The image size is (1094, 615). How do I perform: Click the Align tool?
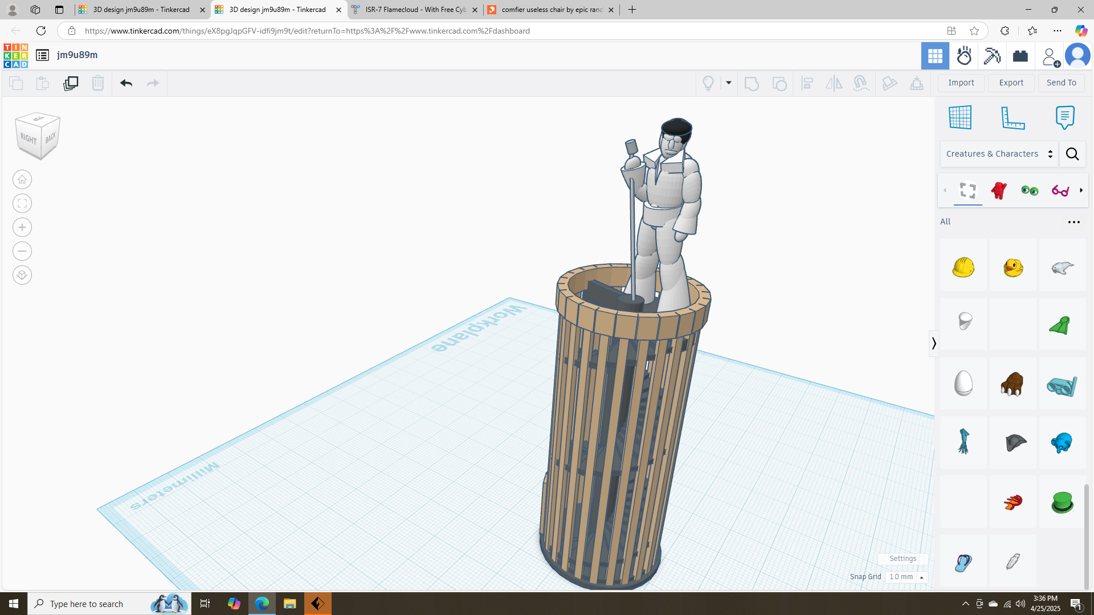pyautogui.click(x=807, y=83)
